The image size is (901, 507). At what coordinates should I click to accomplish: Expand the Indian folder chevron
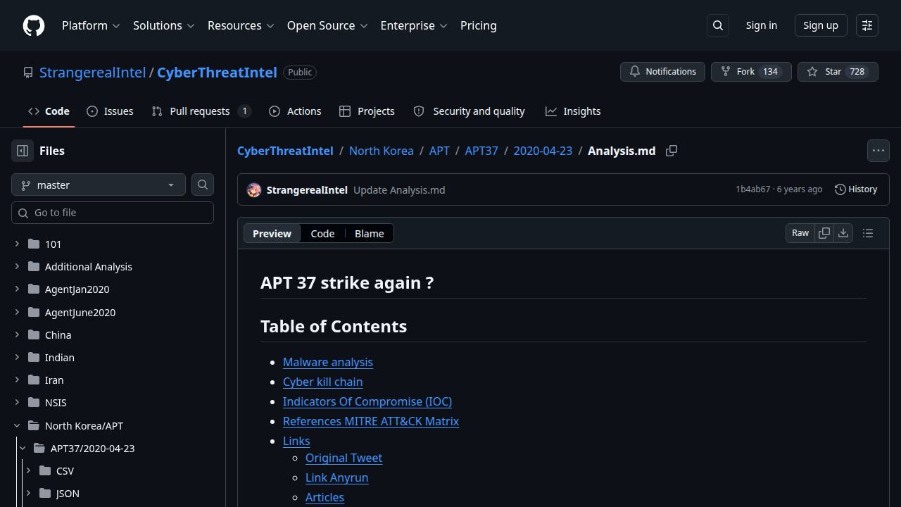point(17,357)
